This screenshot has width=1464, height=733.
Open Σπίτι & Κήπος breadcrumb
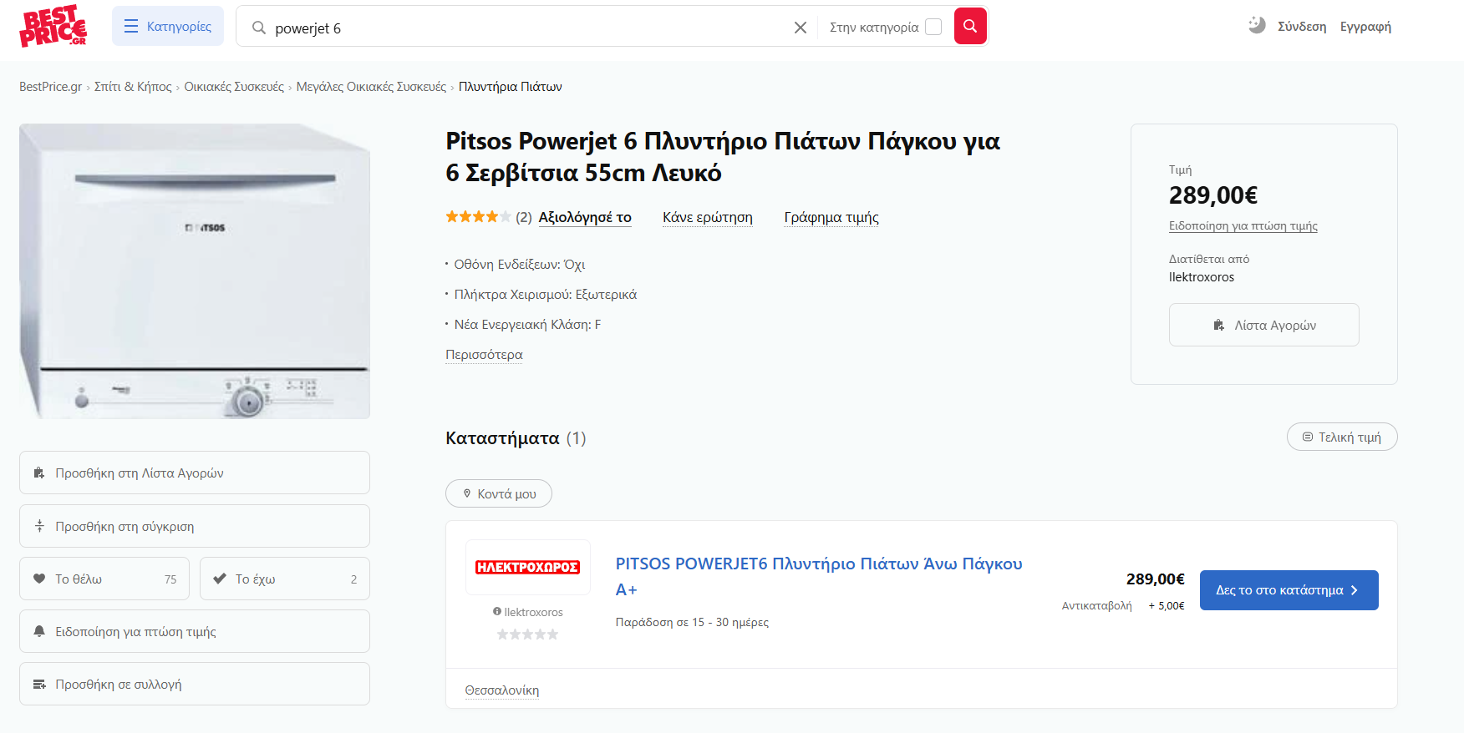point(133,87)
